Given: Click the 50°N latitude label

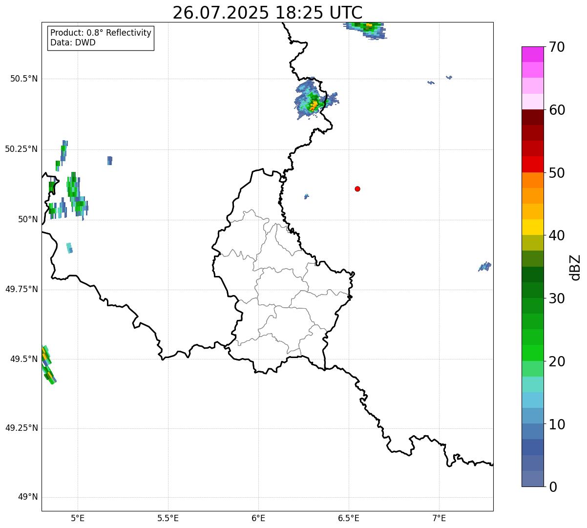Looking at the screenshot, I should point(28,219).
